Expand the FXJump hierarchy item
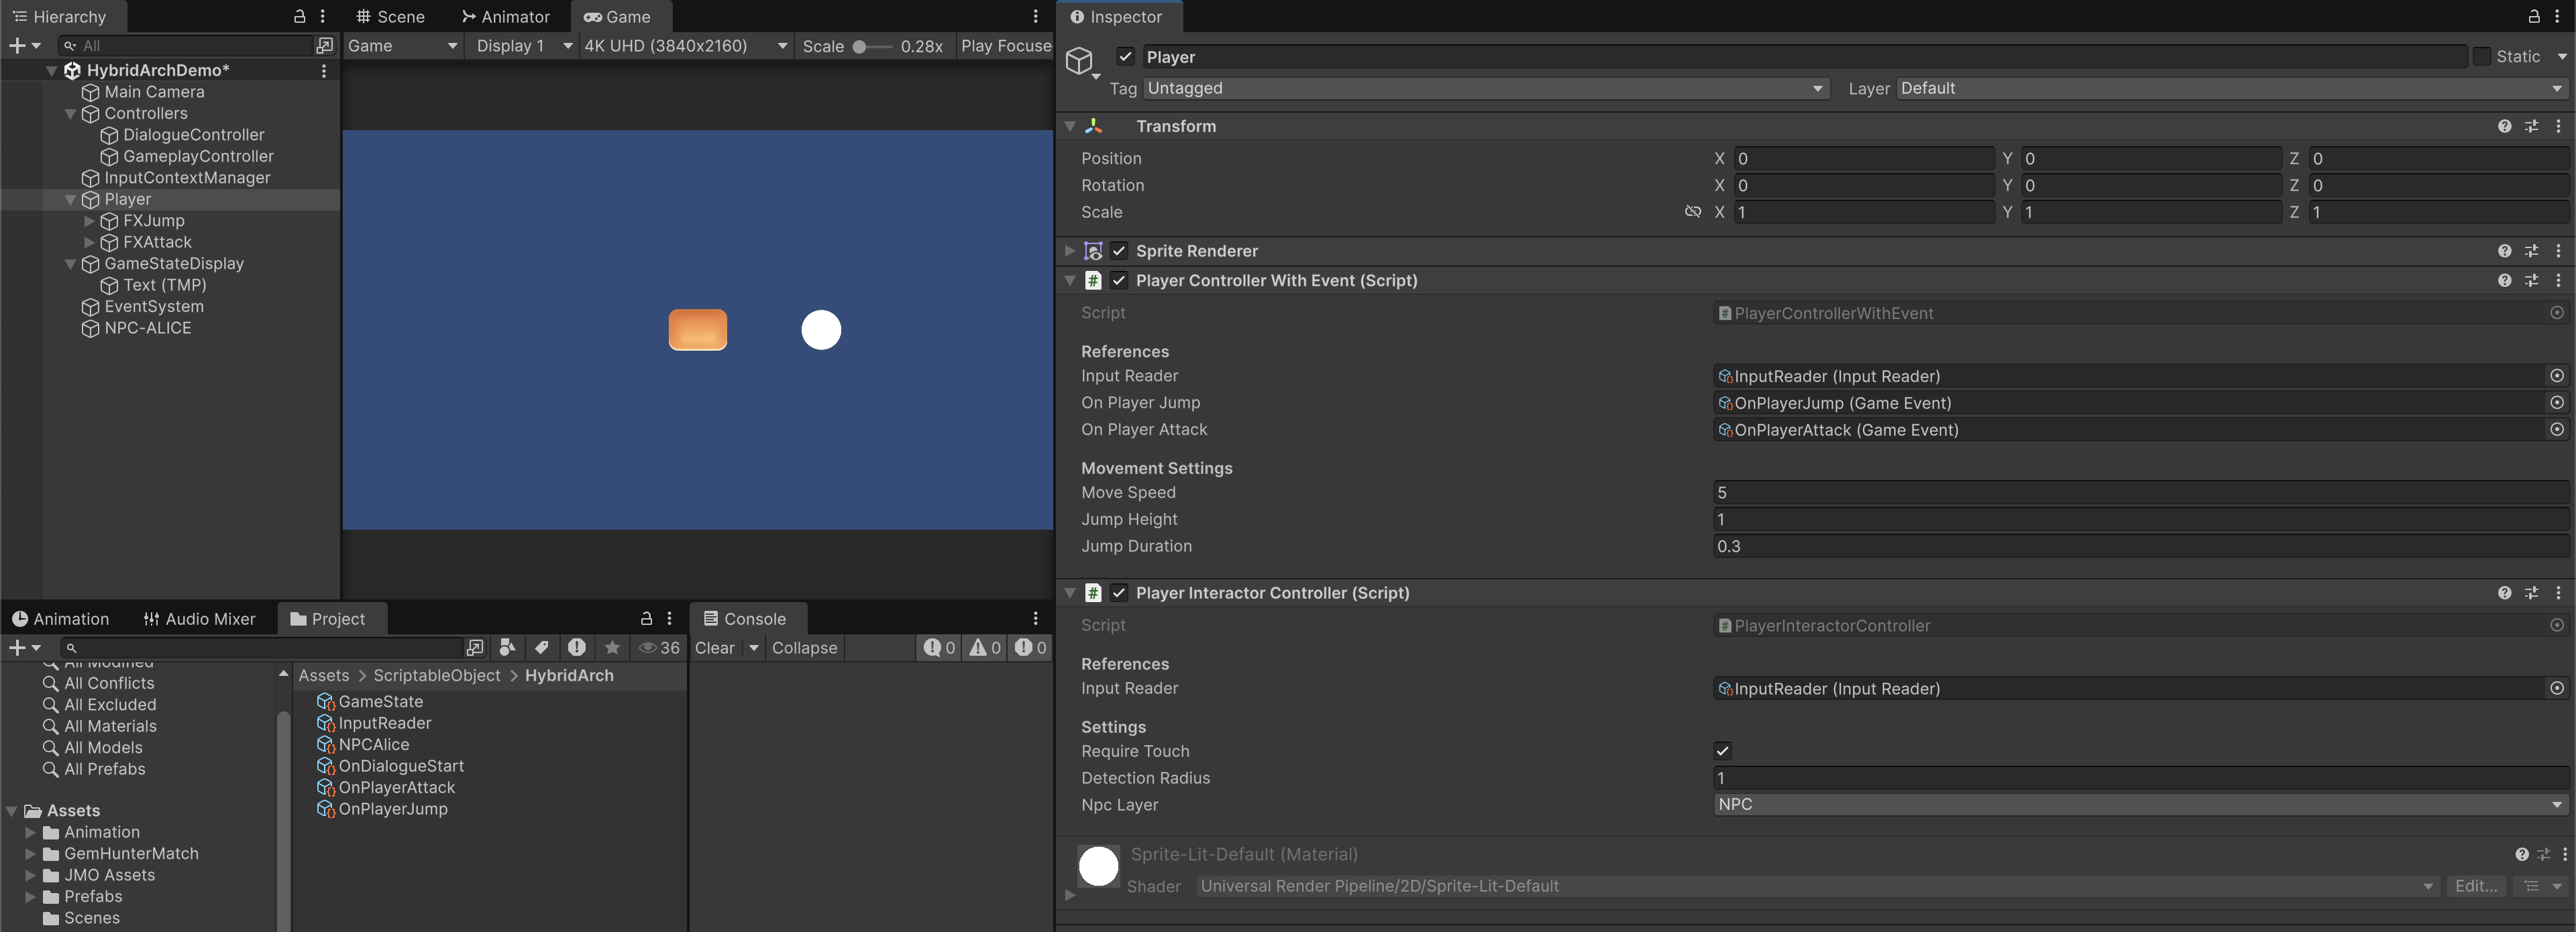 tap(89, 221)
